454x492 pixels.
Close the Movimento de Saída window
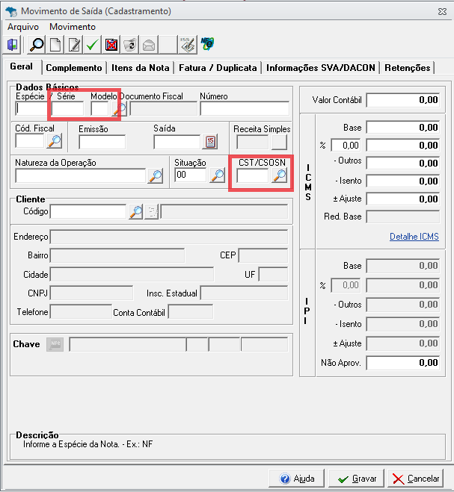[442, 12]
